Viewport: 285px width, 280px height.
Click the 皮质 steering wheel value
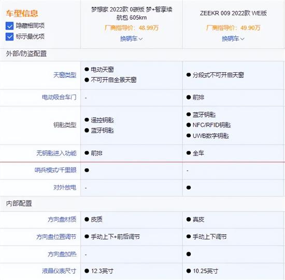(96, 219)
